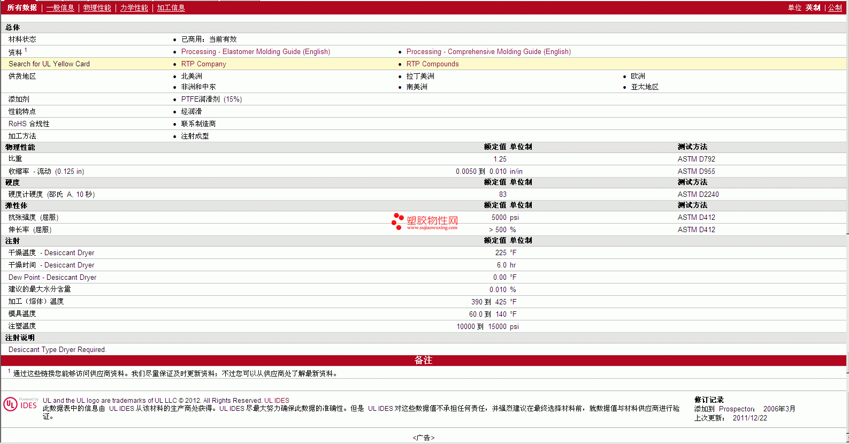Open the 加工信息 tab
The height and width of the screenshot is (444, 849).
(x=171, y=7)
